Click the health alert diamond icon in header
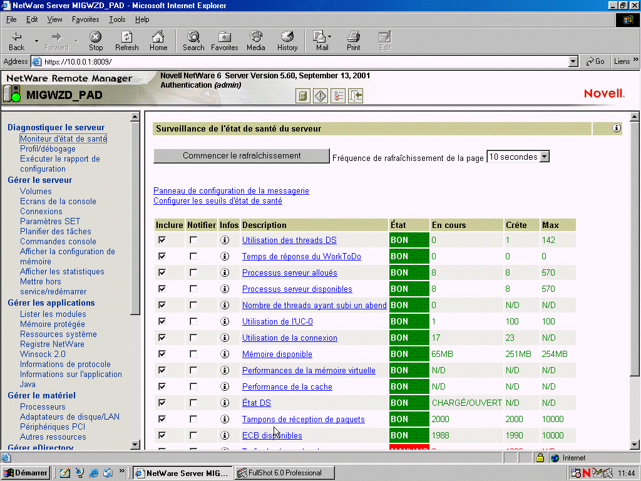Screen dimensions: 641x481 click(x=320, y=96)
